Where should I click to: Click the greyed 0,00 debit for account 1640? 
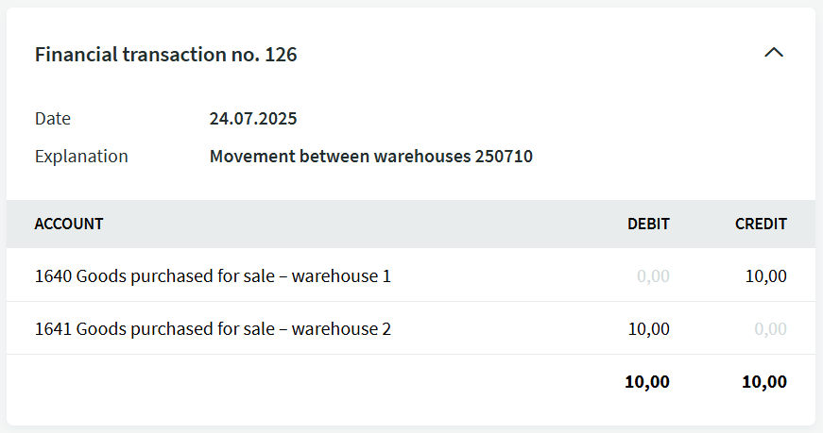point(653,276)
